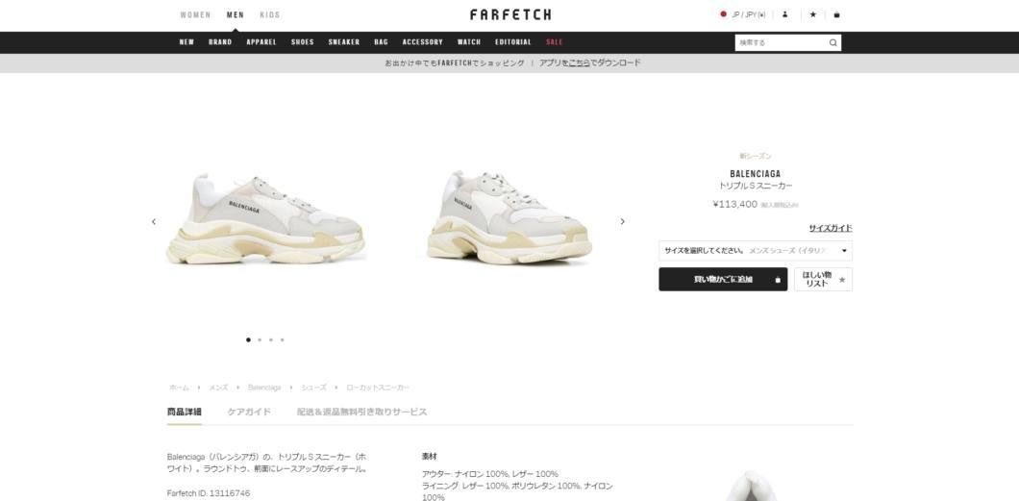Select the second carousel dot indicator

260,339
